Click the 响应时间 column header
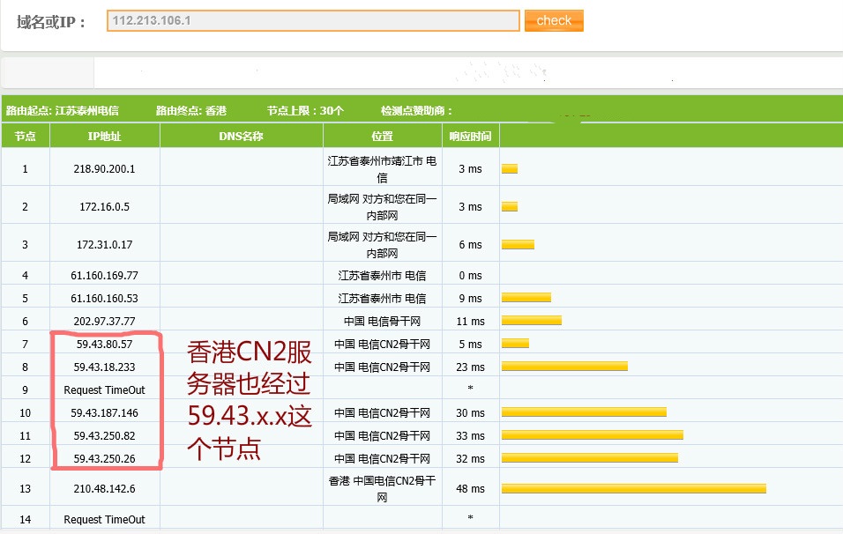This screenshot has width=843, height=534. tap(470, 136)
